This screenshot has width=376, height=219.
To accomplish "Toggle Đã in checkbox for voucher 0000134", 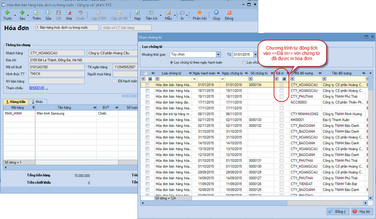I will 282,85.
